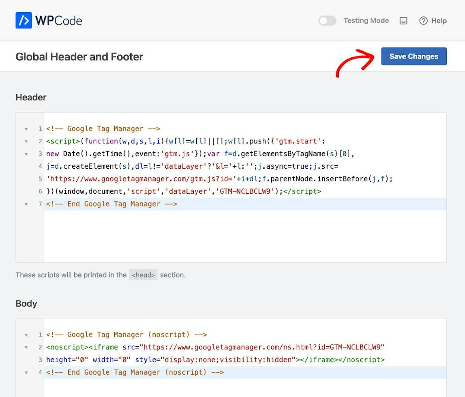Click the Save Changes button
This screenshot has height=397, width=465.
click(x=414, y=56)
